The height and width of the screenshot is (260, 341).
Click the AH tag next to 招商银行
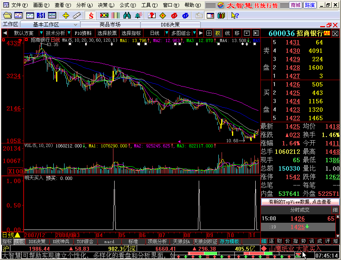(x=327, y=33)
